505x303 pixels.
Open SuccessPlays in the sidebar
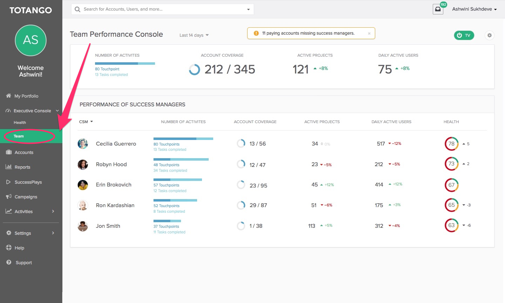28,182
